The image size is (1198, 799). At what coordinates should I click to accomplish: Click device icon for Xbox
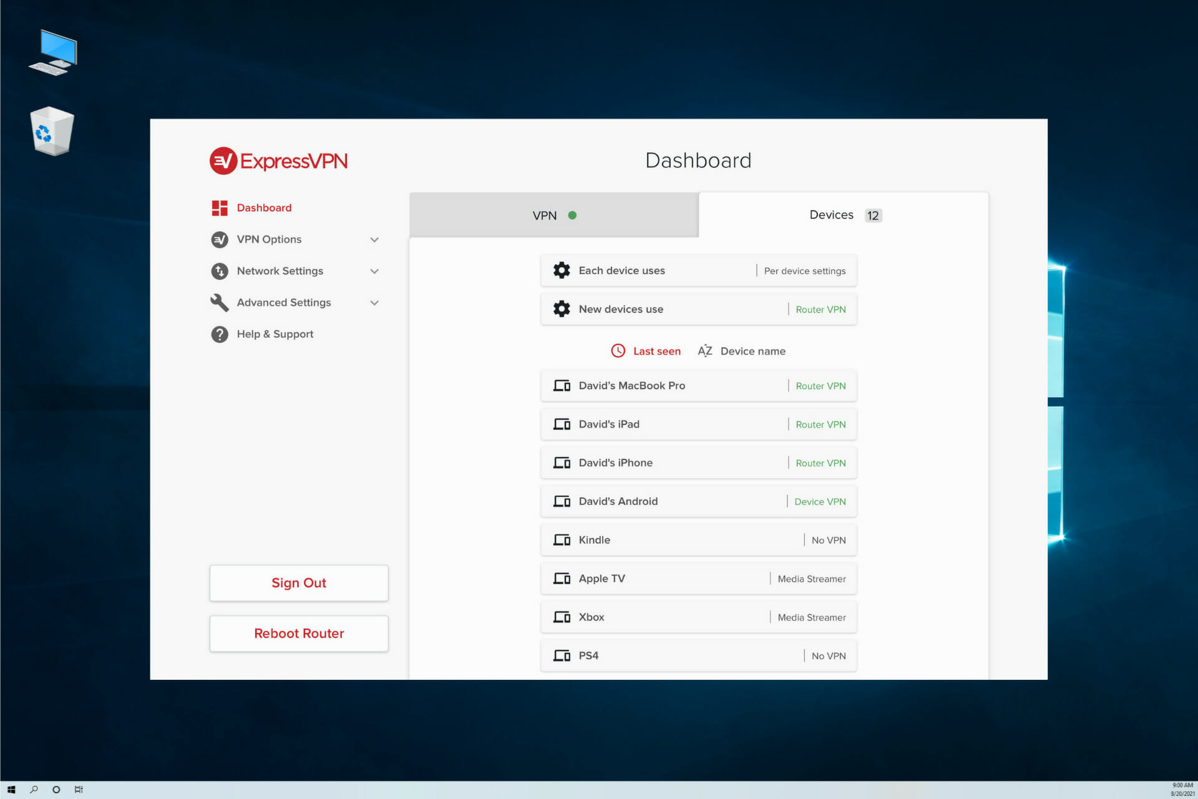tap(562, 617)
